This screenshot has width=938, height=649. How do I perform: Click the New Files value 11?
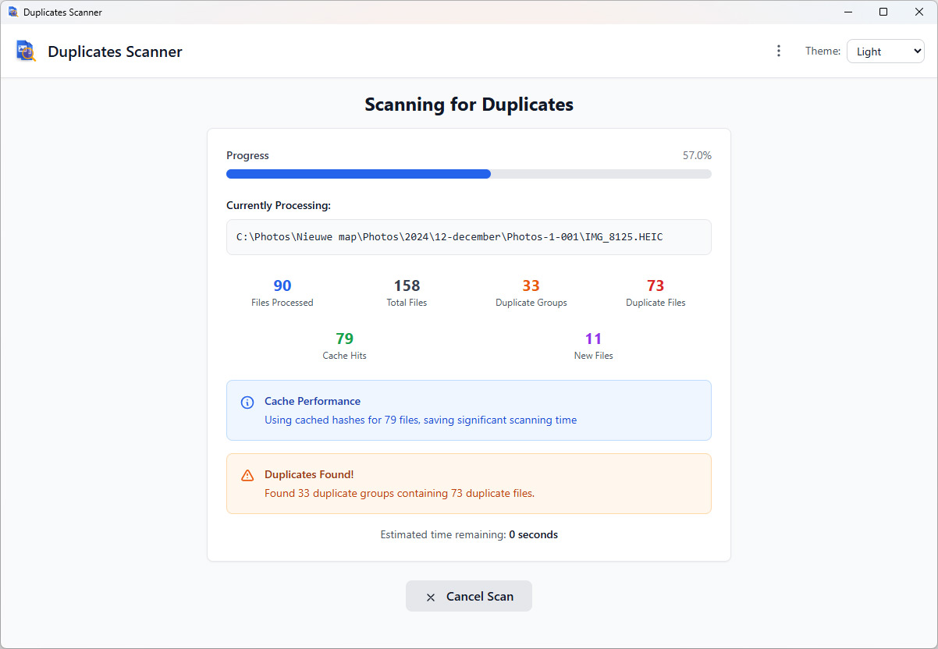point(594,339)
